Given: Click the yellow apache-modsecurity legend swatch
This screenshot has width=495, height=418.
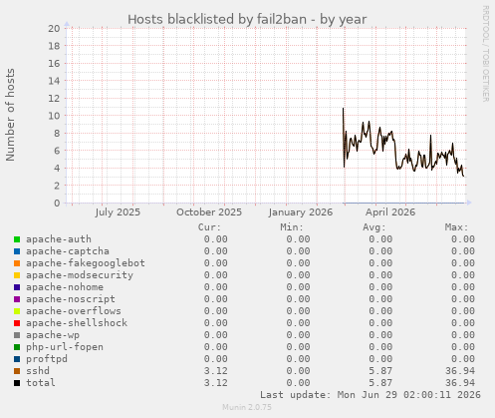Looking at the screenshot, I should [x=17, y=275].
